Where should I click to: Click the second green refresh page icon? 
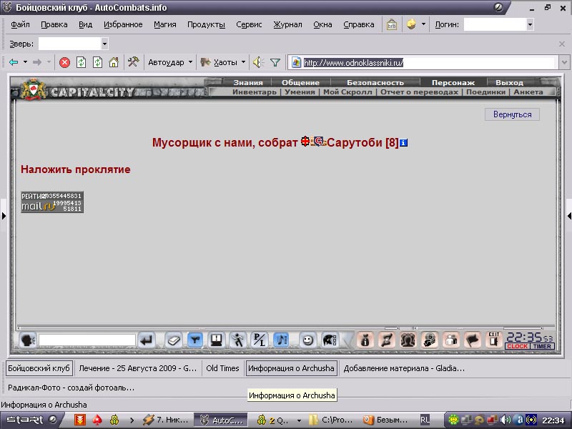click(x=97, y=62)
